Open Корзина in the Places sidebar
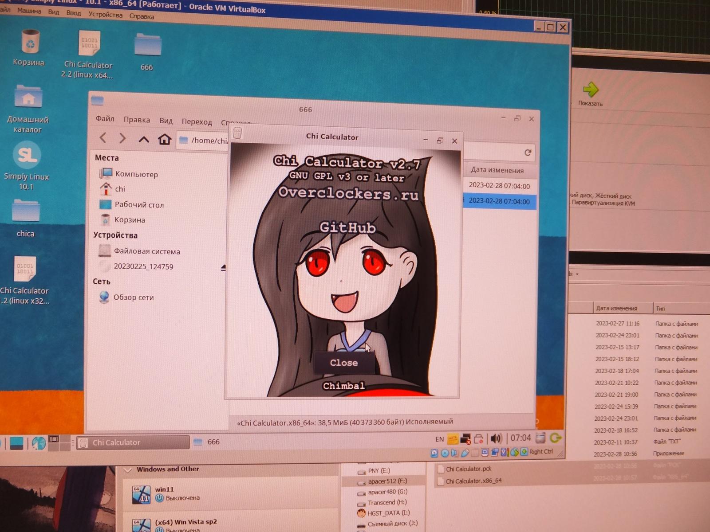This screenshot has height=532, width=710. (x=122, y=219)
